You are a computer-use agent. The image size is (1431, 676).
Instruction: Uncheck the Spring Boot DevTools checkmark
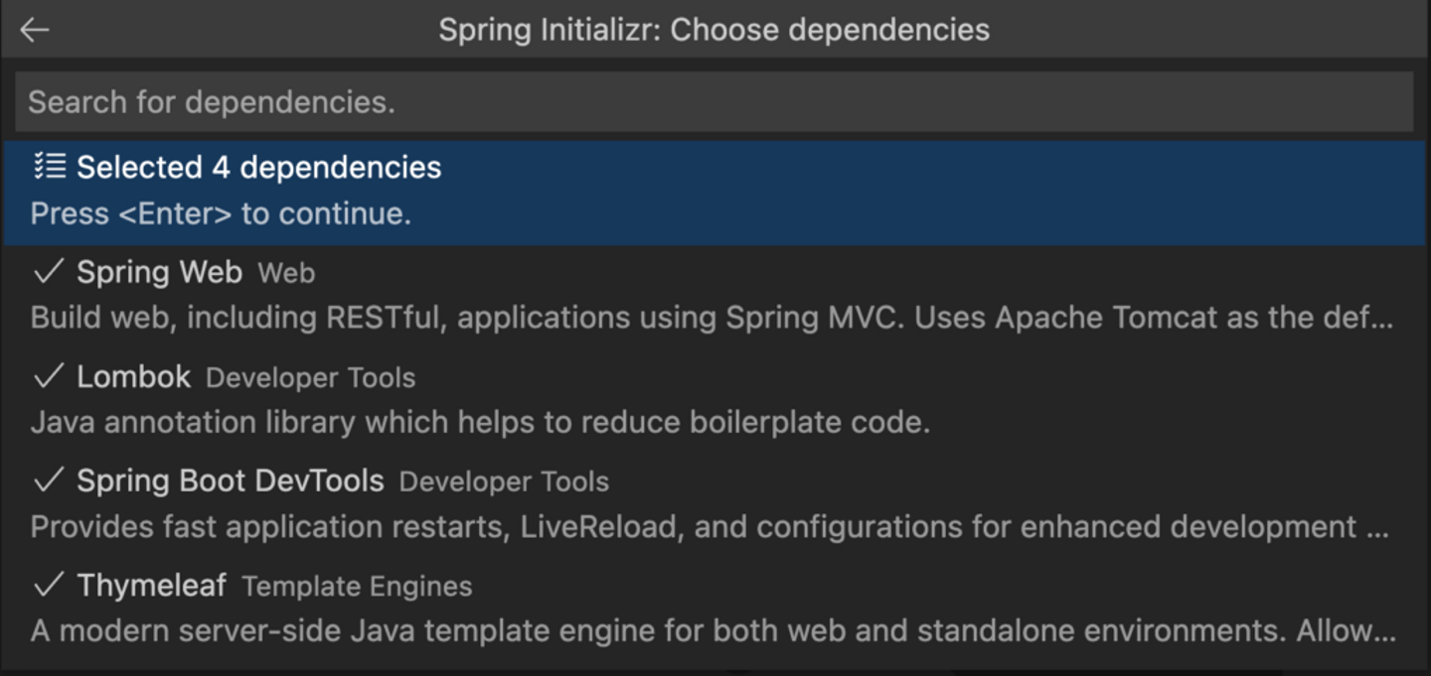pyautogui.click(x=49, y=481)
